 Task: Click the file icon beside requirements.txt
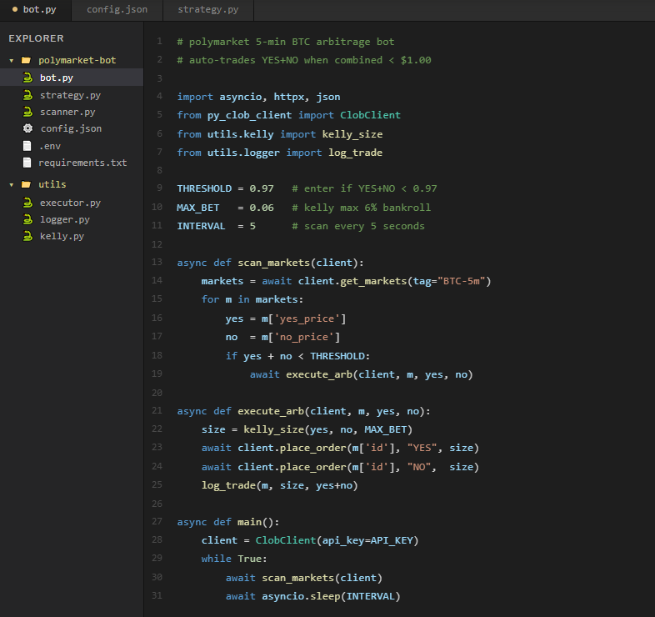pyautogui.click(x=27, y=163)
